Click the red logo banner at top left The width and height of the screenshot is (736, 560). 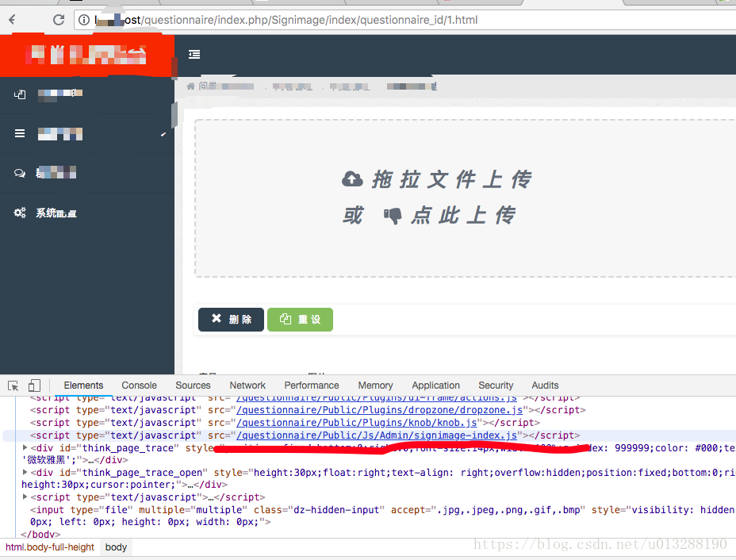point(86,55)
